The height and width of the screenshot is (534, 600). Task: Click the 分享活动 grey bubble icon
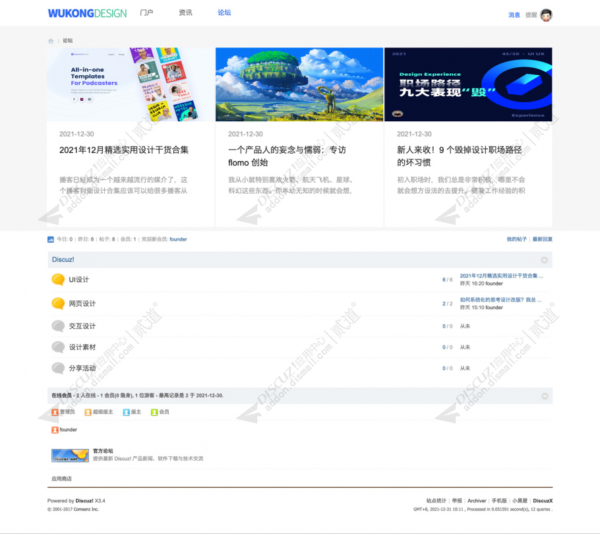point(58,369)
